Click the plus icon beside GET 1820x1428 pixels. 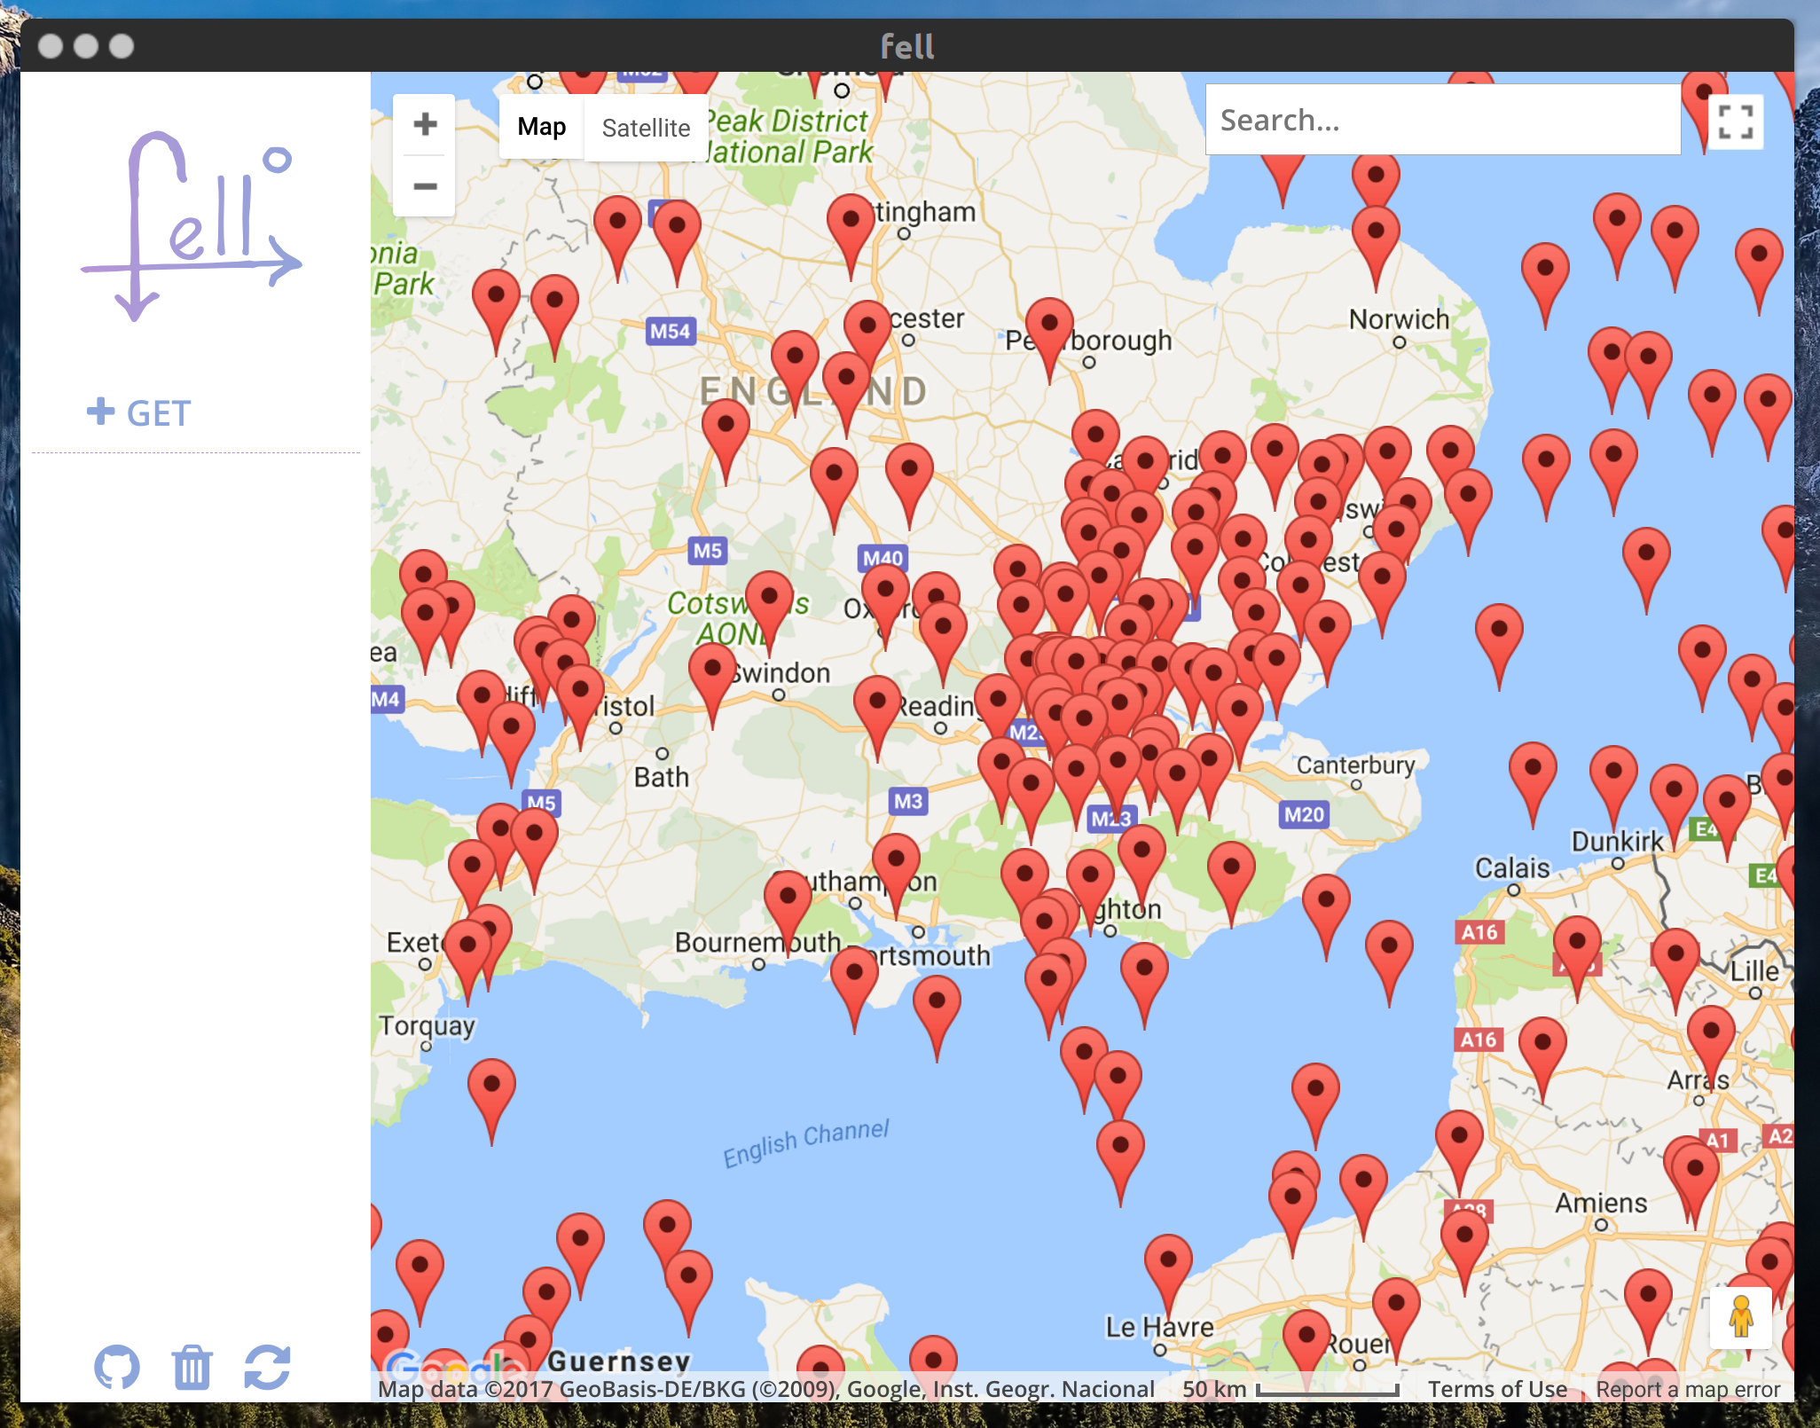(x=100, y=412)
